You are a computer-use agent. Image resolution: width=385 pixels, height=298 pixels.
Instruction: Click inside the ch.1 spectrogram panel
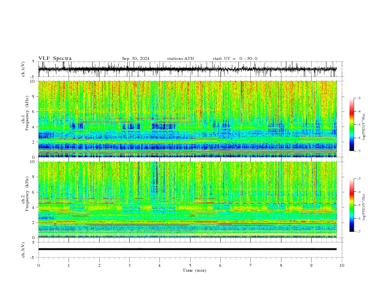click(188, 119)
